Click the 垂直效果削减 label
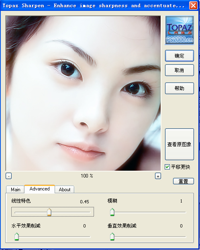Image resolution: width=200 pixels, height=250 pixels. coord(122,225)
